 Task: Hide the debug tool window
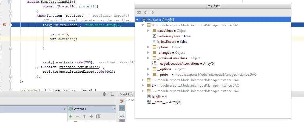click(112, 94)
